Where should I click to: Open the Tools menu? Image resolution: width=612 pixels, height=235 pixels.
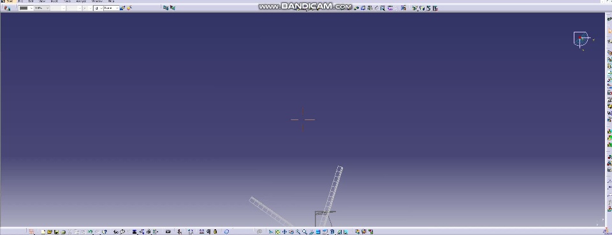coord(67,1)
